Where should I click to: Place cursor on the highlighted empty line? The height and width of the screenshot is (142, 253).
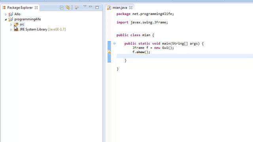tap(185, 56)
